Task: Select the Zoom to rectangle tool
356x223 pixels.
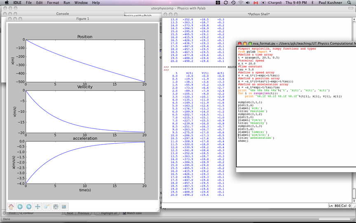Action: (47, 206)
